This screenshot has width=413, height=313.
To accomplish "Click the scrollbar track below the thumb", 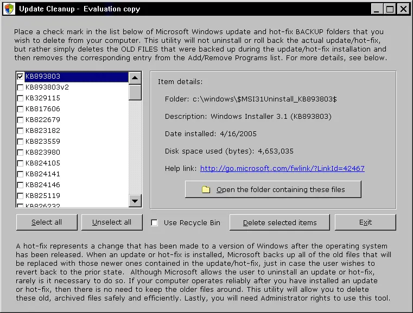I will click(135, 148).
